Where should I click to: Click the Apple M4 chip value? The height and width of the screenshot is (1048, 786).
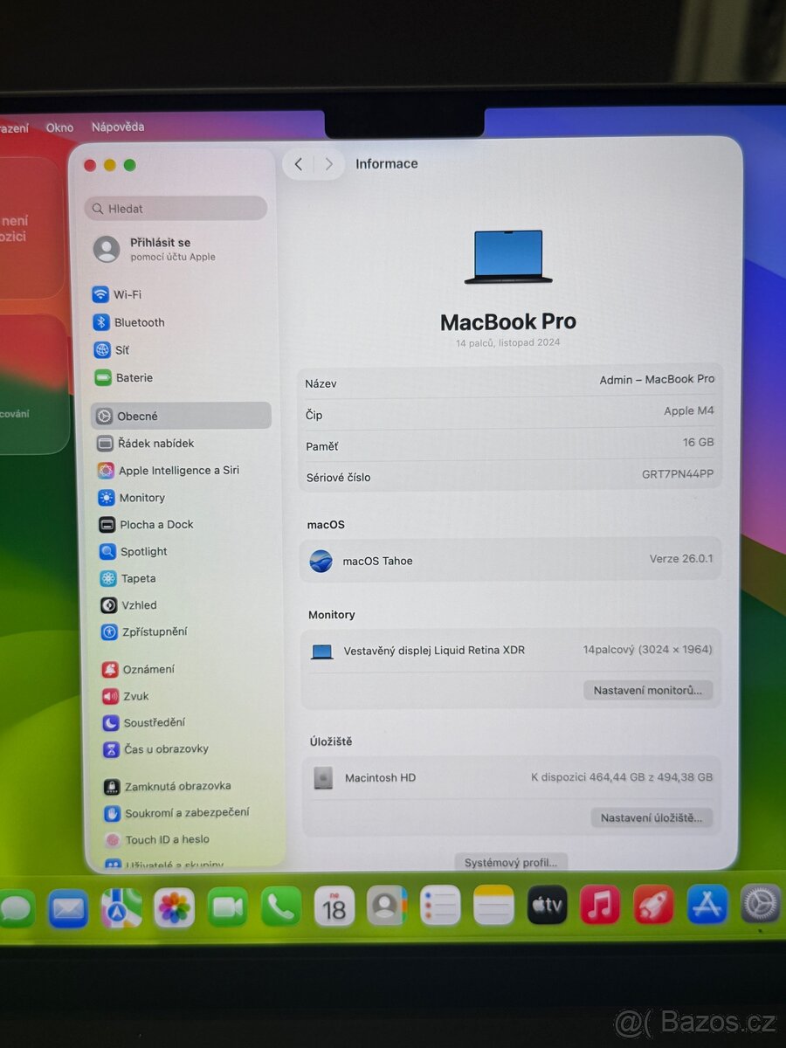pyautogui.click(x=689, y=411)
